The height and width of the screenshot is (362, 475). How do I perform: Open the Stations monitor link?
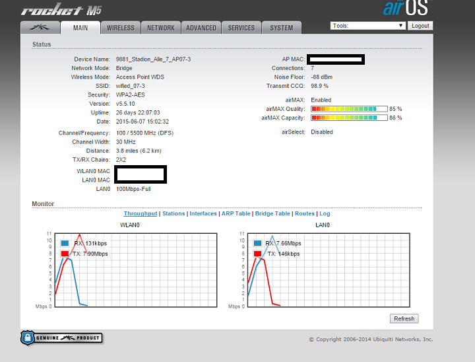click(x=174, y=213)
